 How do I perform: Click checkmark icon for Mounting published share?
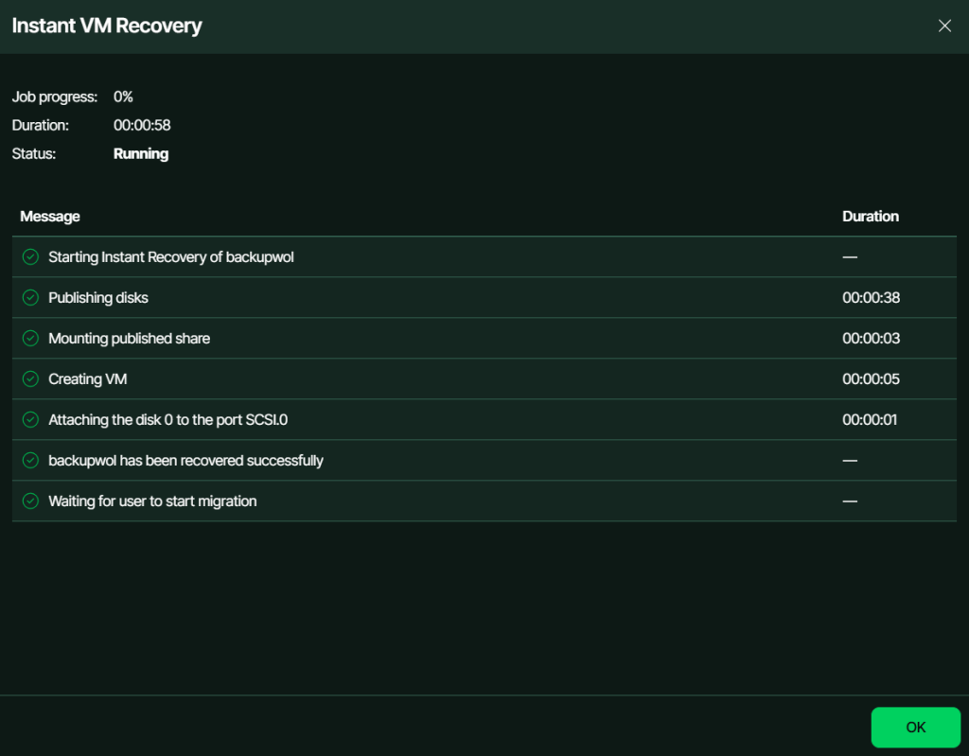tap(30, 338)
